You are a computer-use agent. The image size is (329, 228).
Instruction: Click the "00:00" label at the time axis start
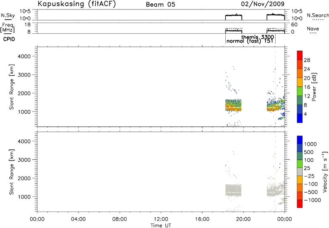click(x=37, y=219)
